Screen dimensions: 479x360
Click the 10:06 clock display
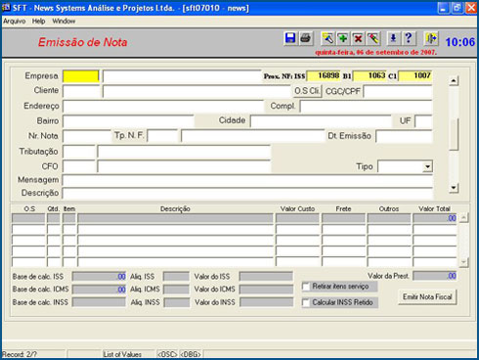tap(460, 42)
